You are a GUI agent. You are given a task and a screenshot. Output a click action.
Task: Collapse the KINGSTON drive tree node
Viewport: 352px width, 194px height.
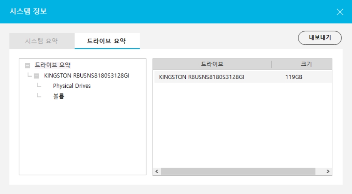36,76
